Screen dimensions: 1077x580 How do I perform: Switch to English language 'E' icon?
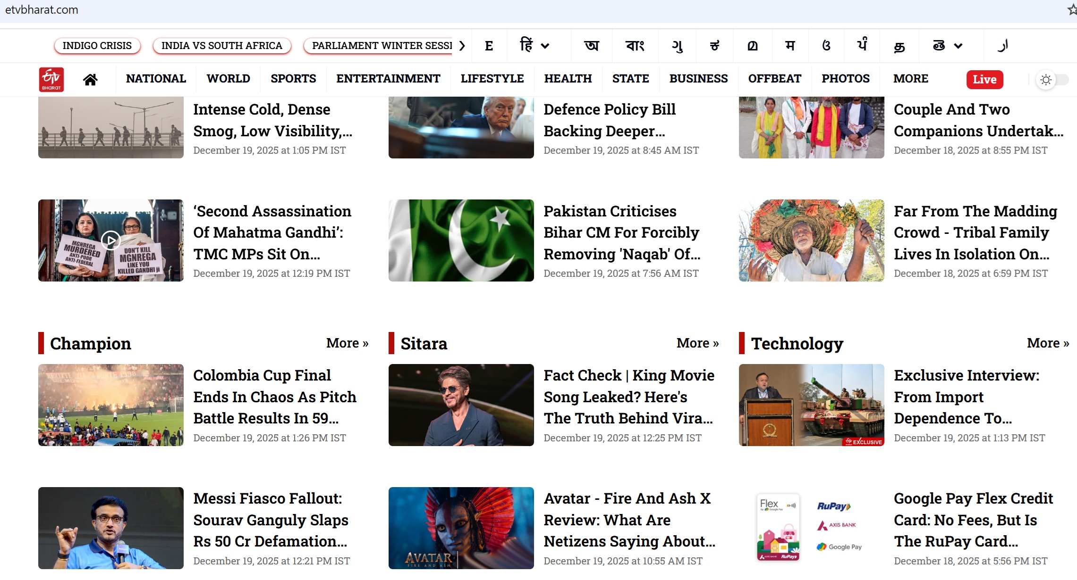pos(489,46)
